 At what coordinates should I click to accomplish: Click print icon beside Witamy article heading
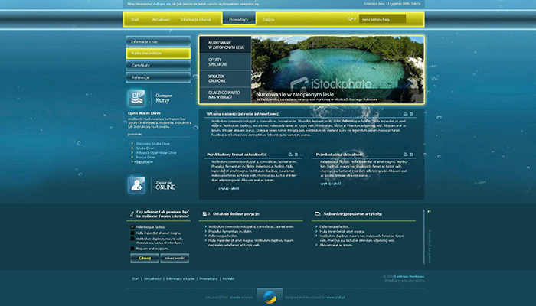pos(404,114)
